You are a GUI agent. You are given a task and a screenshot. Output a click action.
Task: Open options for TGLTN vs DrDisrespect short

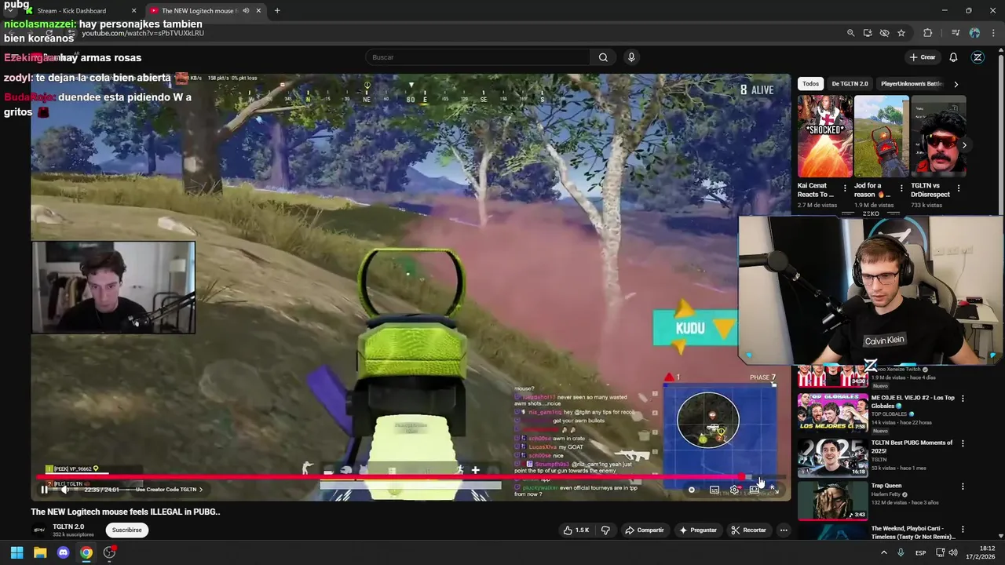pos(958,189)
